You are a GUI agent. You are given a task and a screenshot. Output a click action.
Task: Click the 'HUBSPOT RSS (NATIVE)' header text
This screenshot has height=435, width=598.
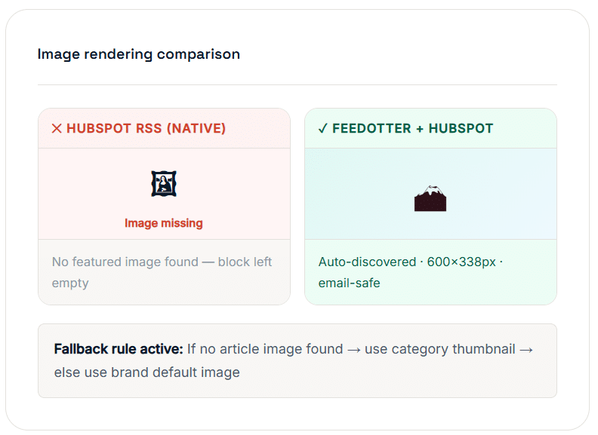tap(146, 128)
